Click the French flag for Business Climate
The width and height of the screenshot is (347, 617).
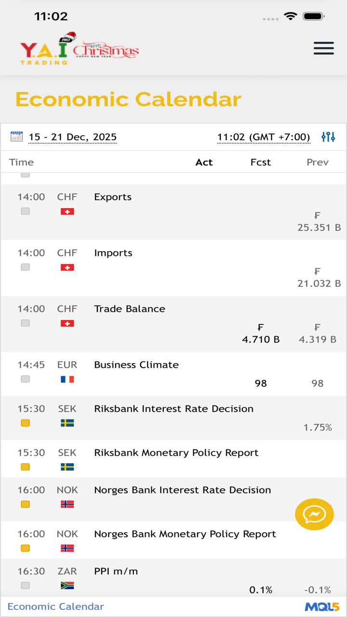coord(67,379)
